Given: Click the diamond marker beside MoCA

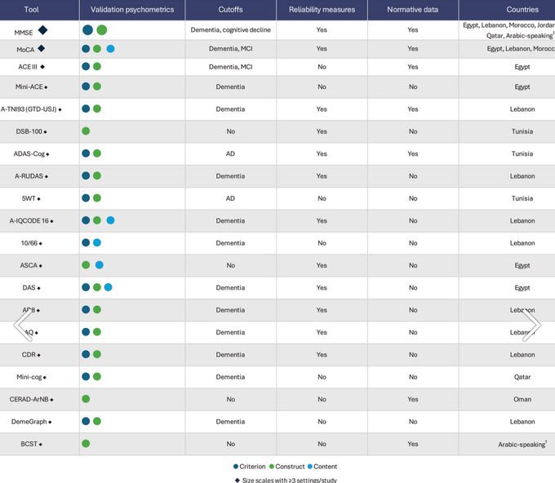Looking at the screenshot, I should coord(42,48).
